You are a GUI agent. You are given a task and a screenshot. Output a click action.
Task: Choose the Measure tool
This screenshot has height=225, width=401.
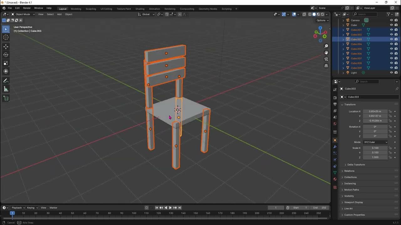6,89
